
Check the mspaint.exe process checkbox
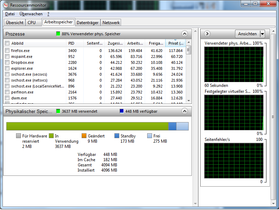[x=7, y=57]
